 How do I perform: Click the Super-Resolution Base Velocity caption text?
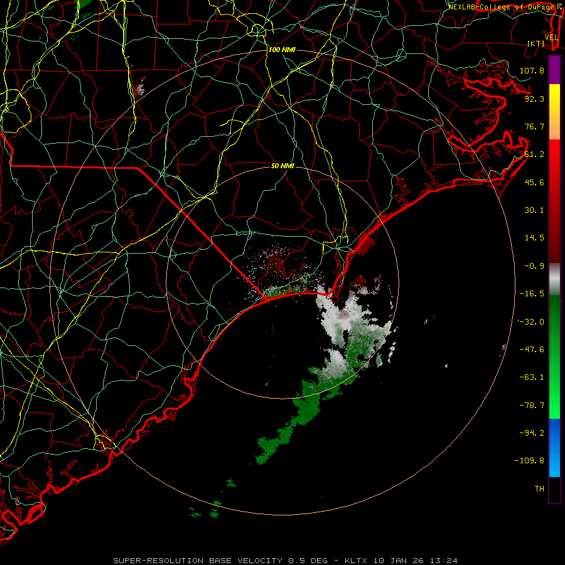(285, 561)
